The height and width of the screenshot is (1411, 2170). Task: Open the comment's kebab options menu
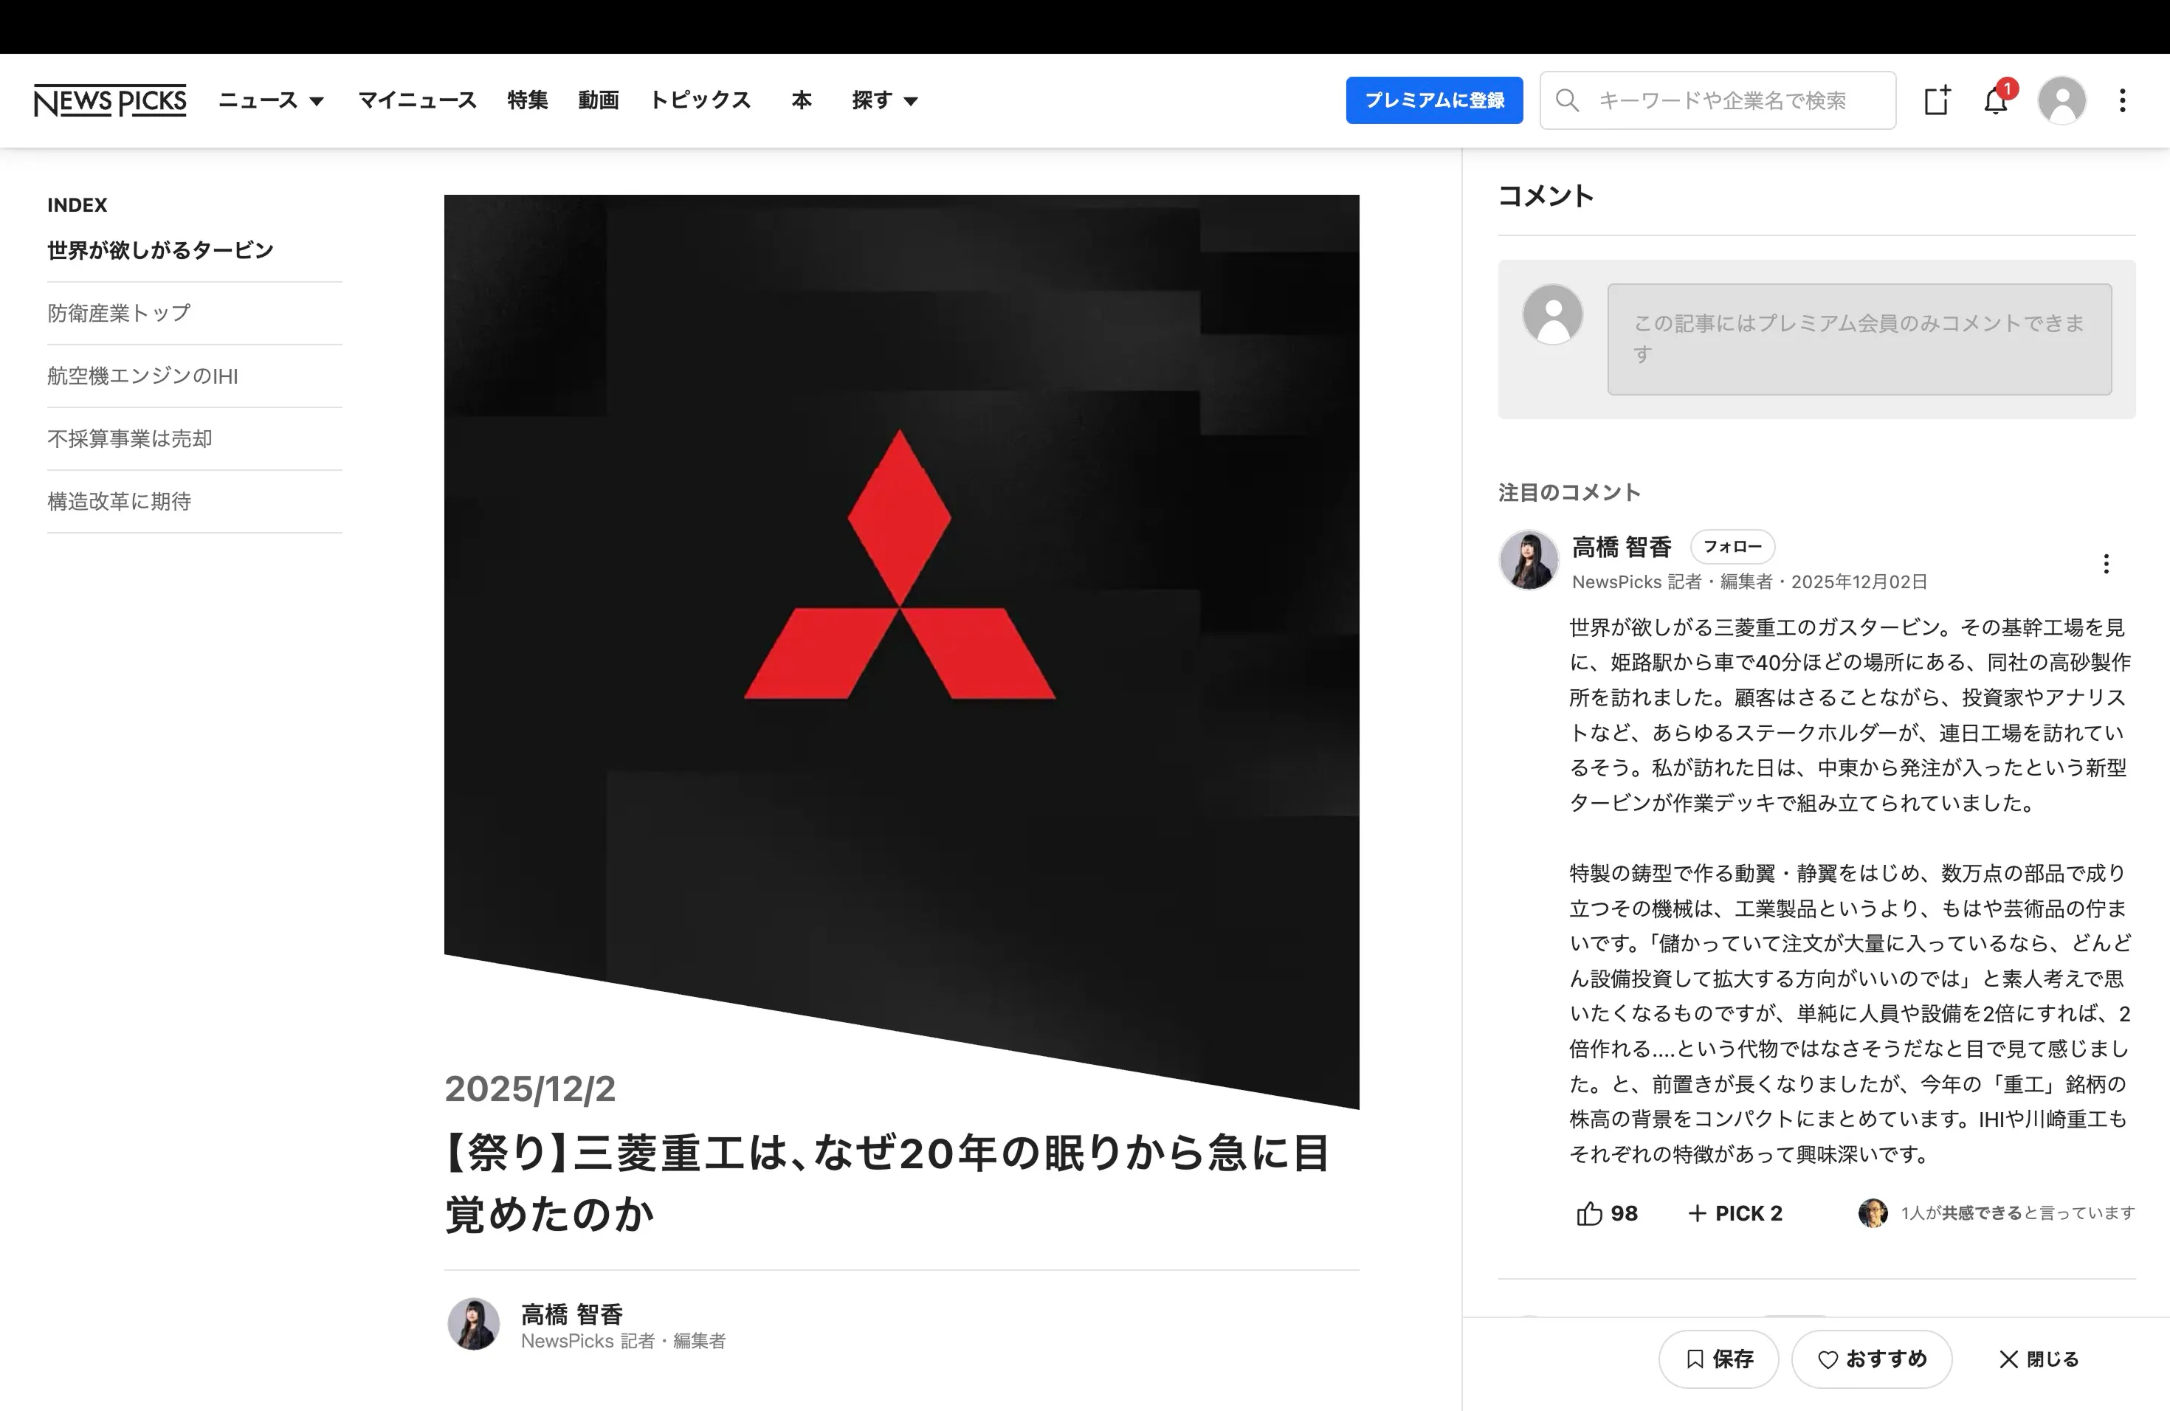[2107, 565]
